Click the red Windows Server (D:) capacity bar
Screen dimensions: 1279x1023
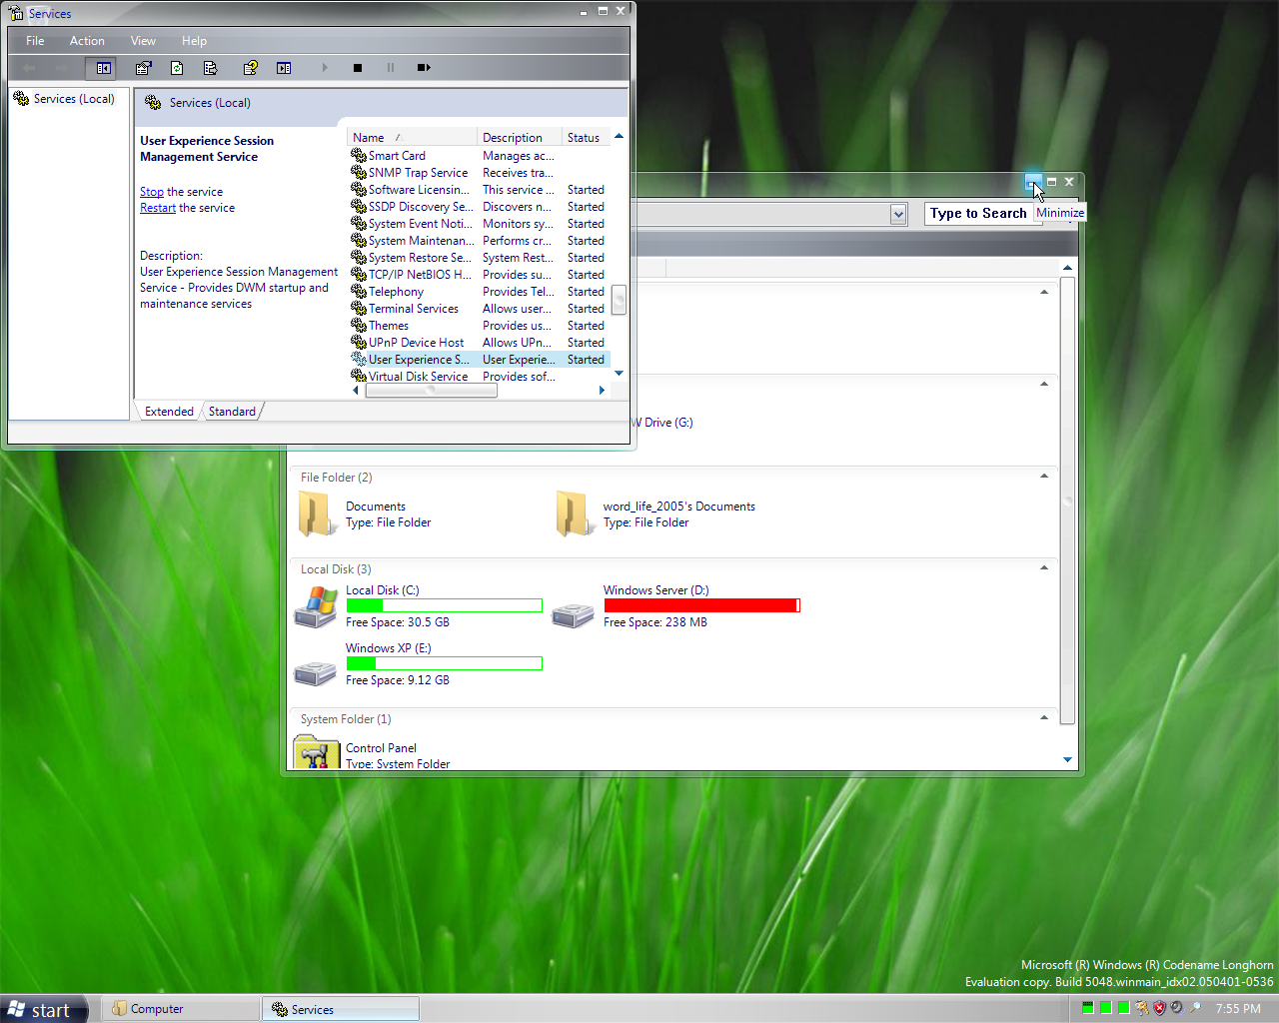(701, 605)
